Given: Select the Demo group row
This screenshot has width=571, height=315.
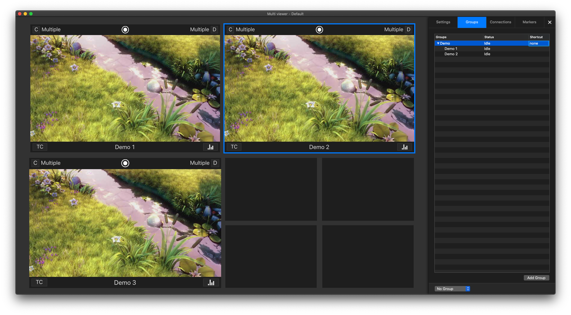Looking at the screenshot, I should 492,43.
